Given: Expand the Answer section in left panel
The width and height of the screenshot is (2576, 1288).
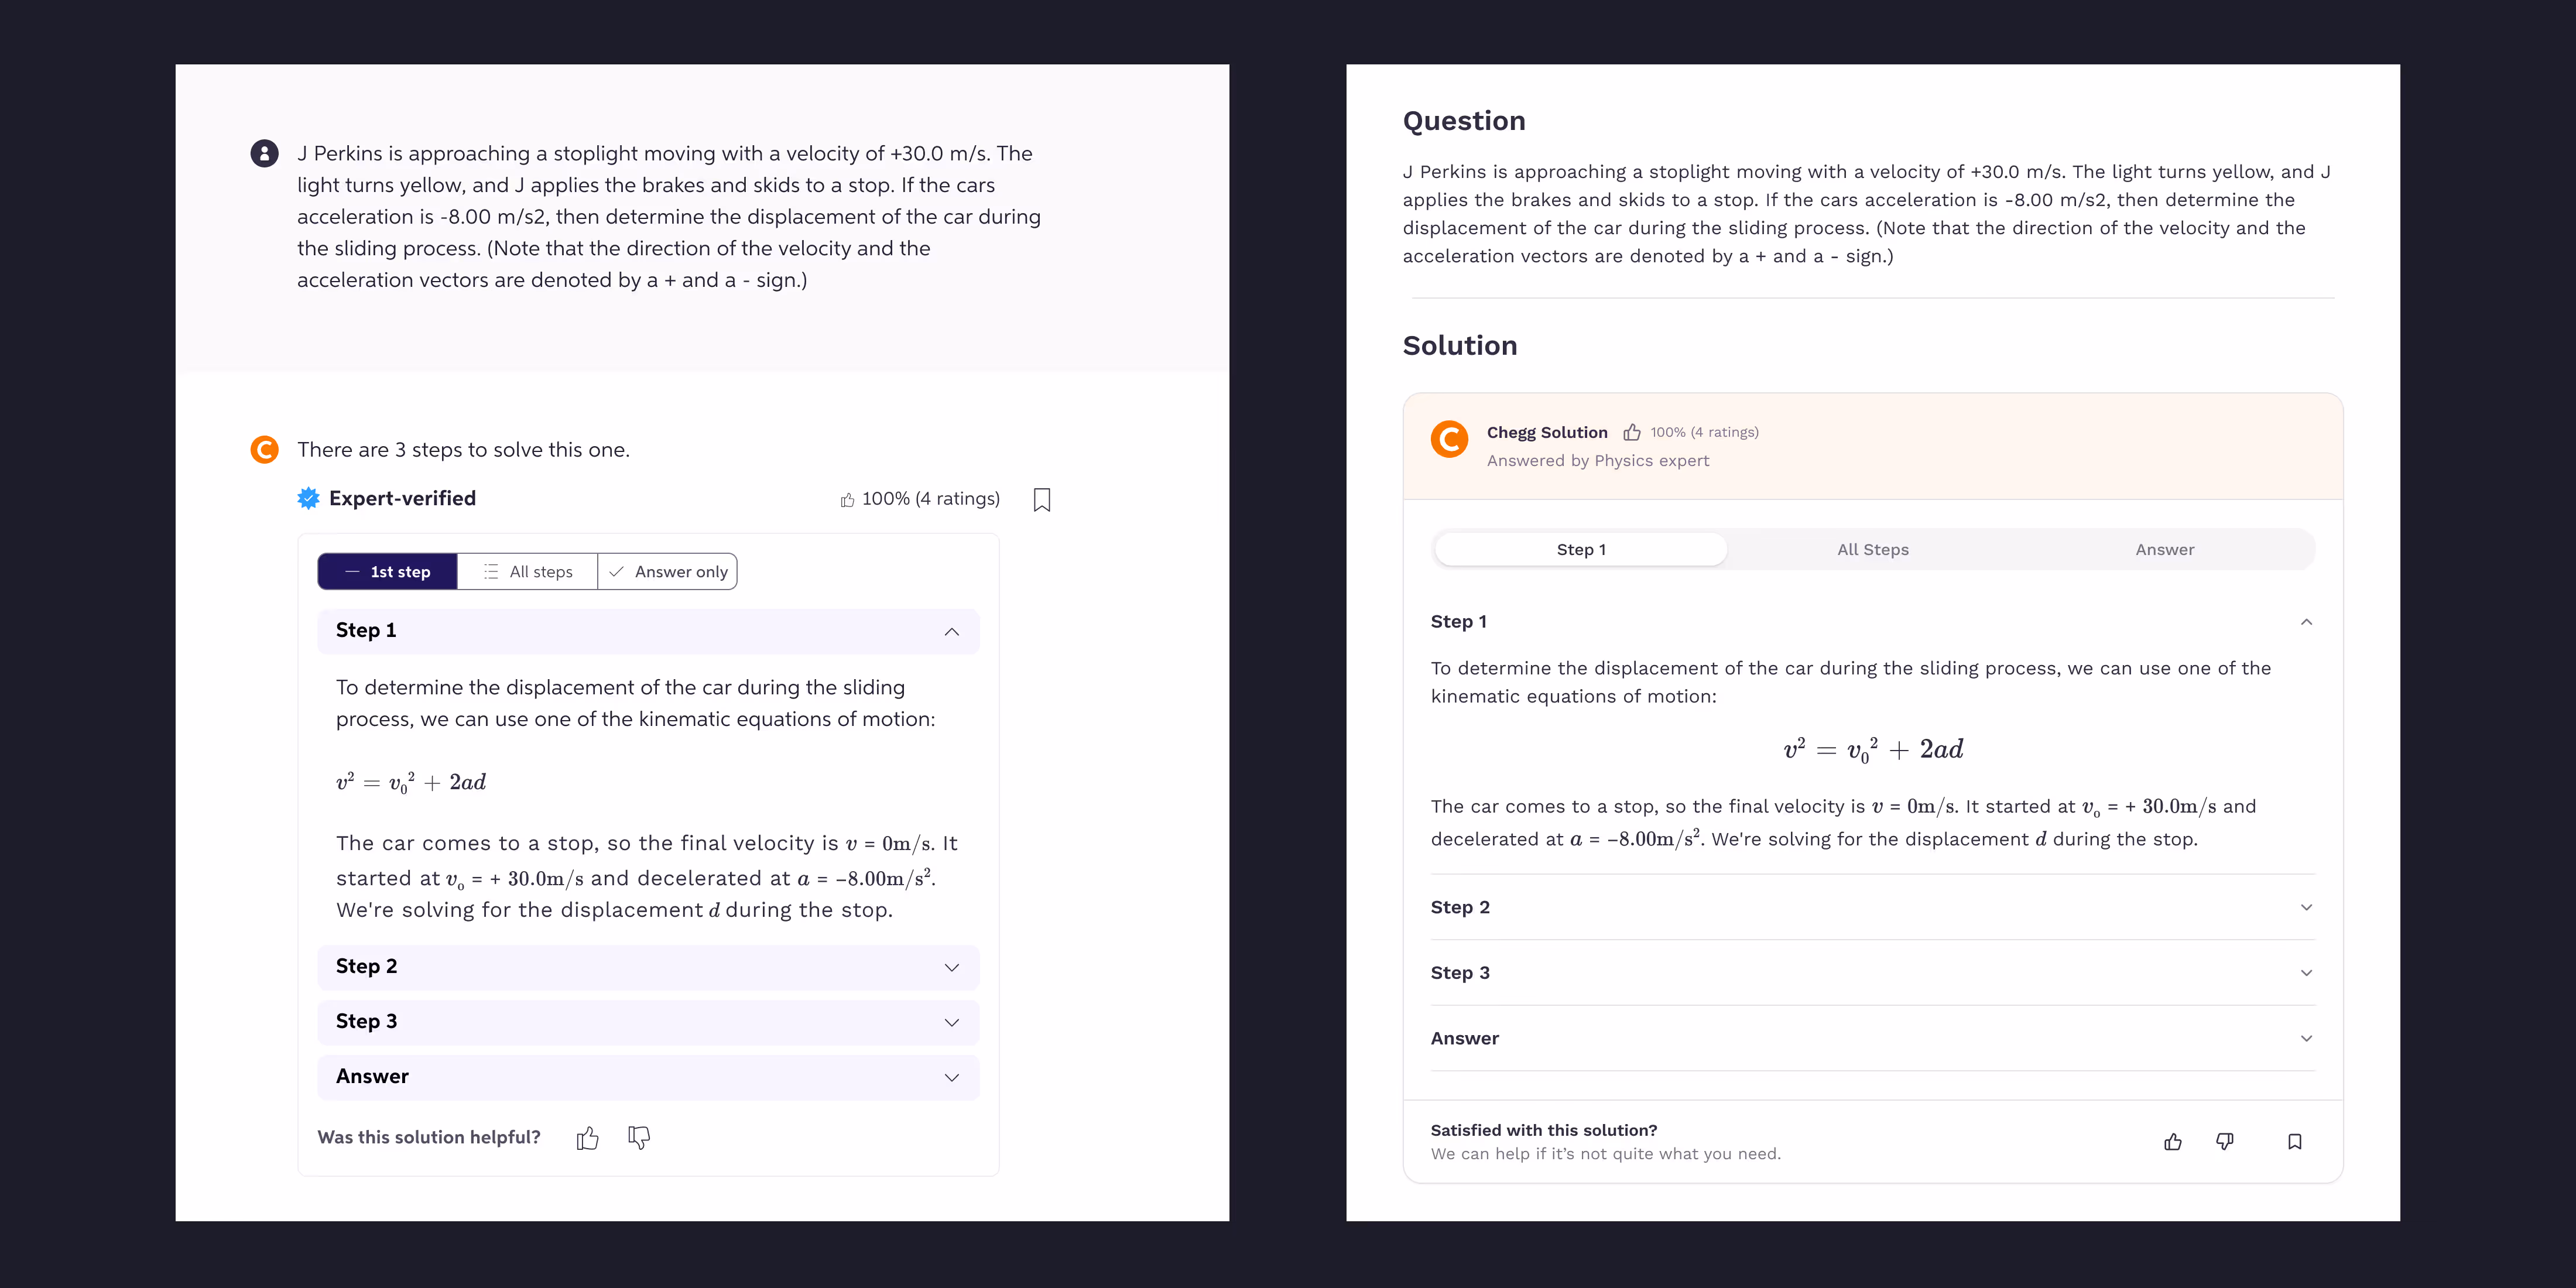Looking at the screenshot, I should coord(649,1077).
